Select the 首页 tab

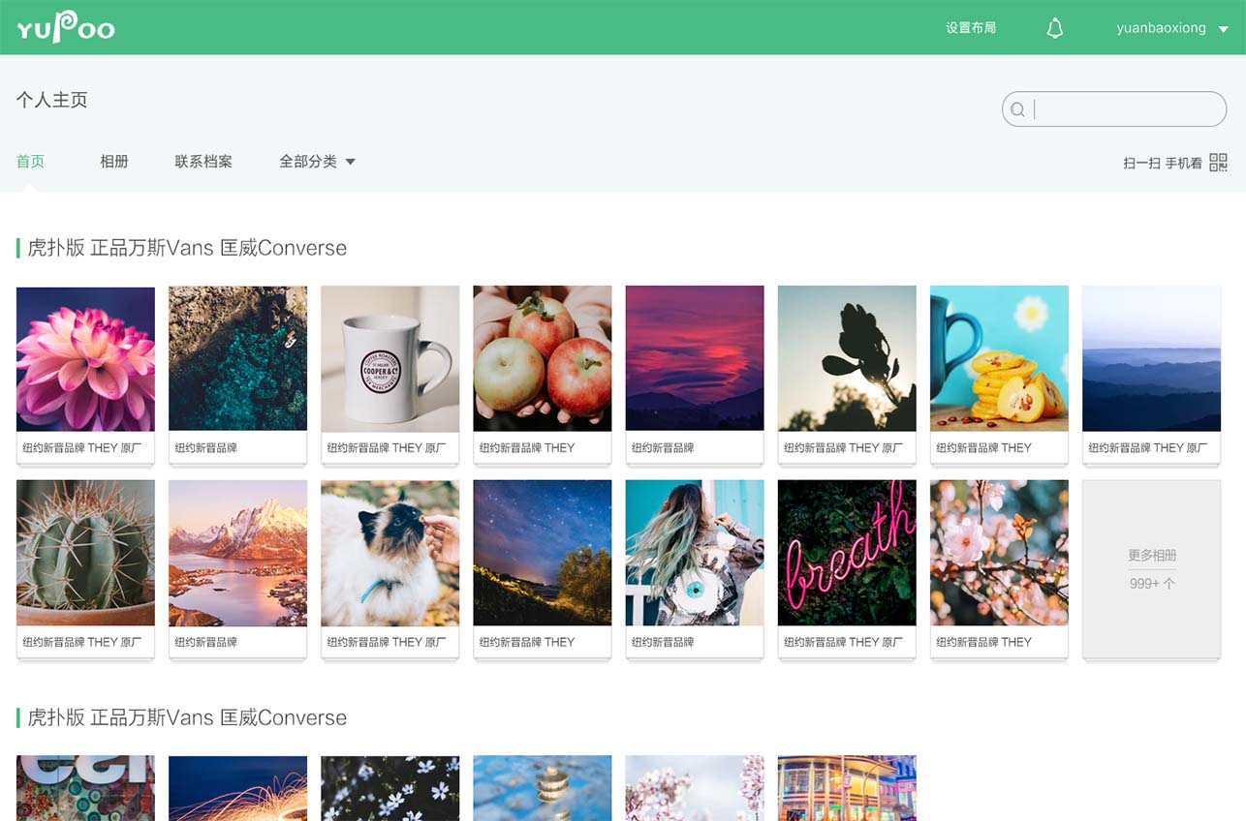(x=31, y=162)
